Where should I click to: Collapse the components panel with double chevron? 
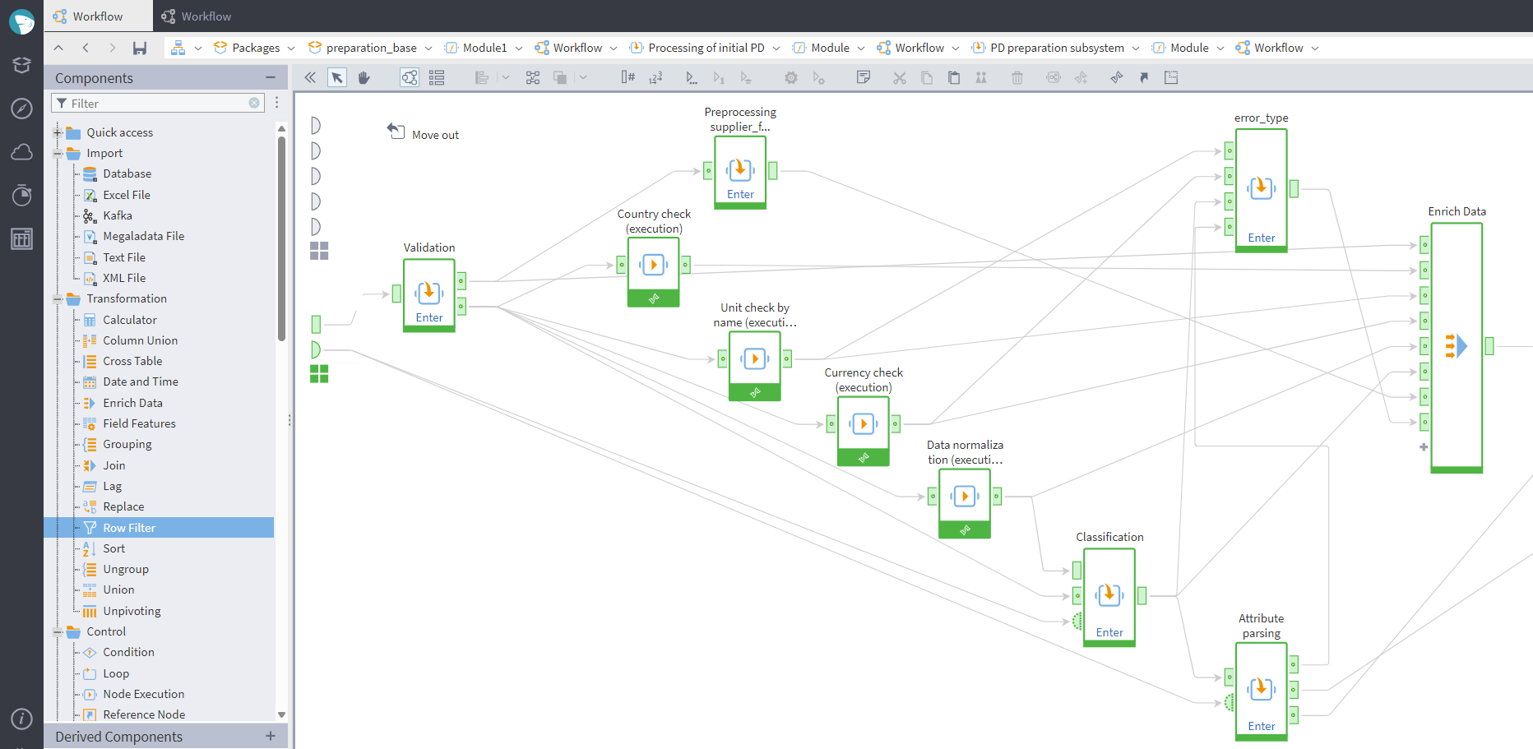[x=310, y=77]
